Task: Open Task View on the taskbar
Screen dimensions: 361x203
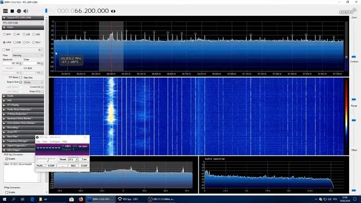Action: coord(23,199)
